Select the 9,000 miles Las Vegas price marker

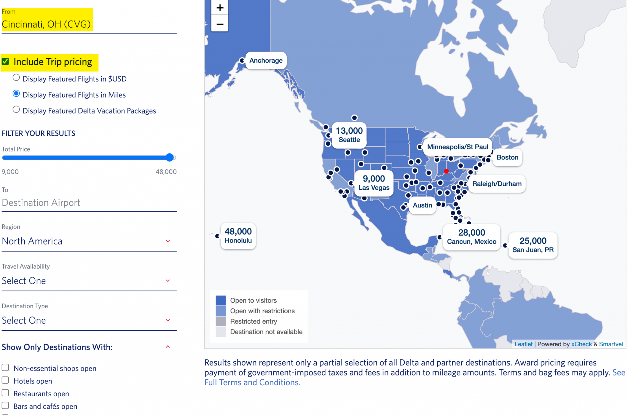[373, 183]
